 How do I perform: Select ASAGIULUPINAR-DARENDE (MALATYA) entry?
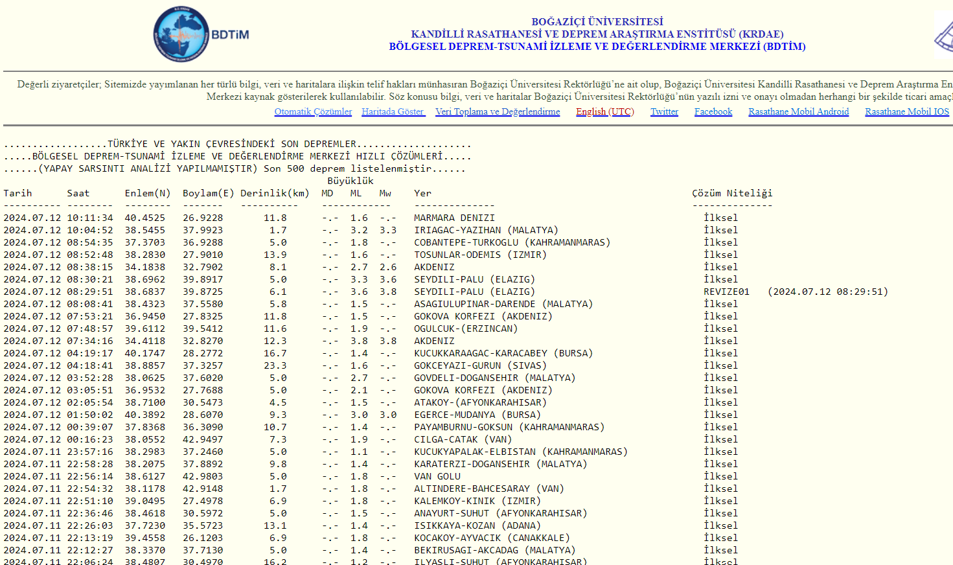point(503,304)
